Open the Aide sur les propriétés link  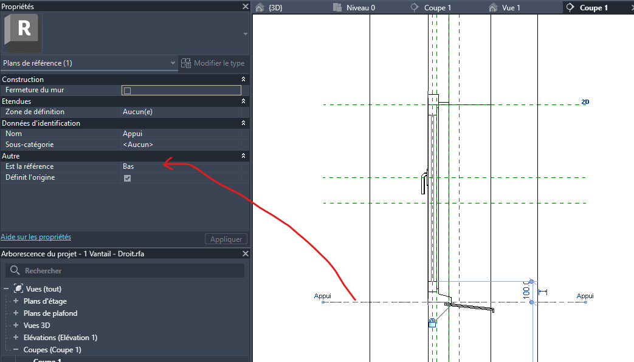pyautogui.click(x=36, y=236)
